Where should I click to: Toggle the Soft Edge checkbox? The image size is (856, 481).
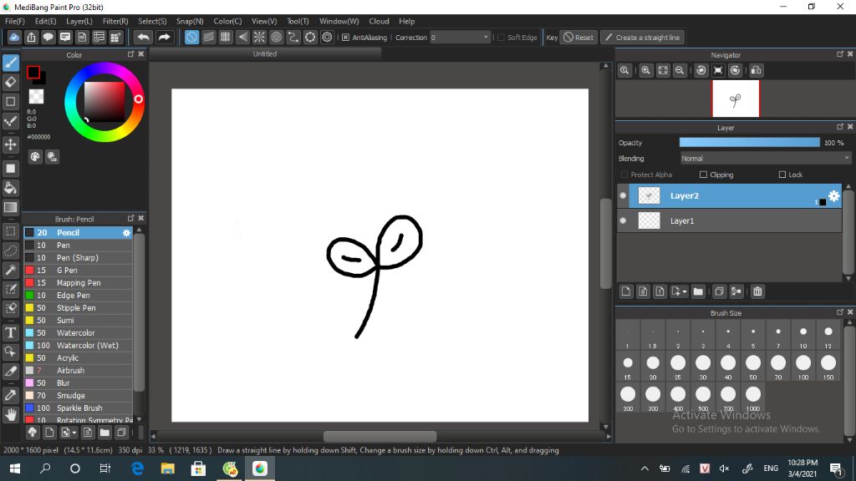[x=501, y=38]
